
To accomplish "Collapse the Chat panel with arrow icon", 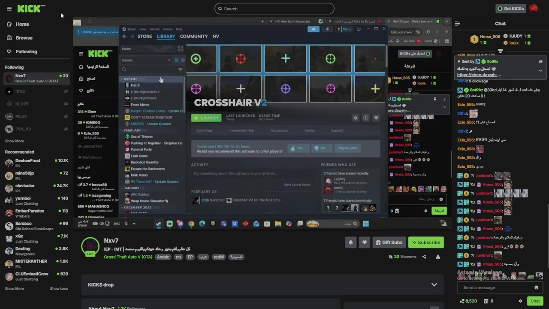I will tap(457, 24).
